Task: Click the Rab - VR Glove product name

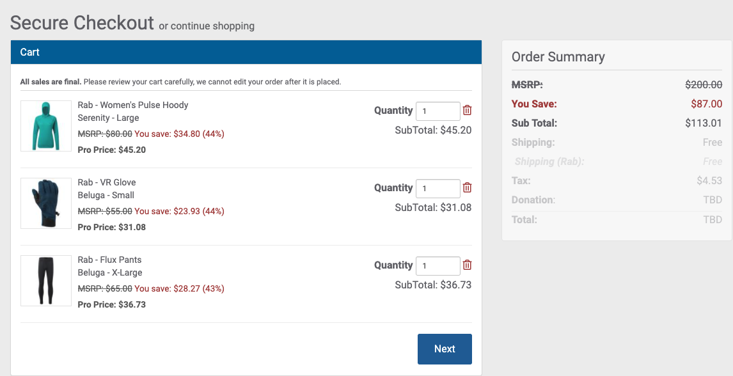Action: pos(107,182)
